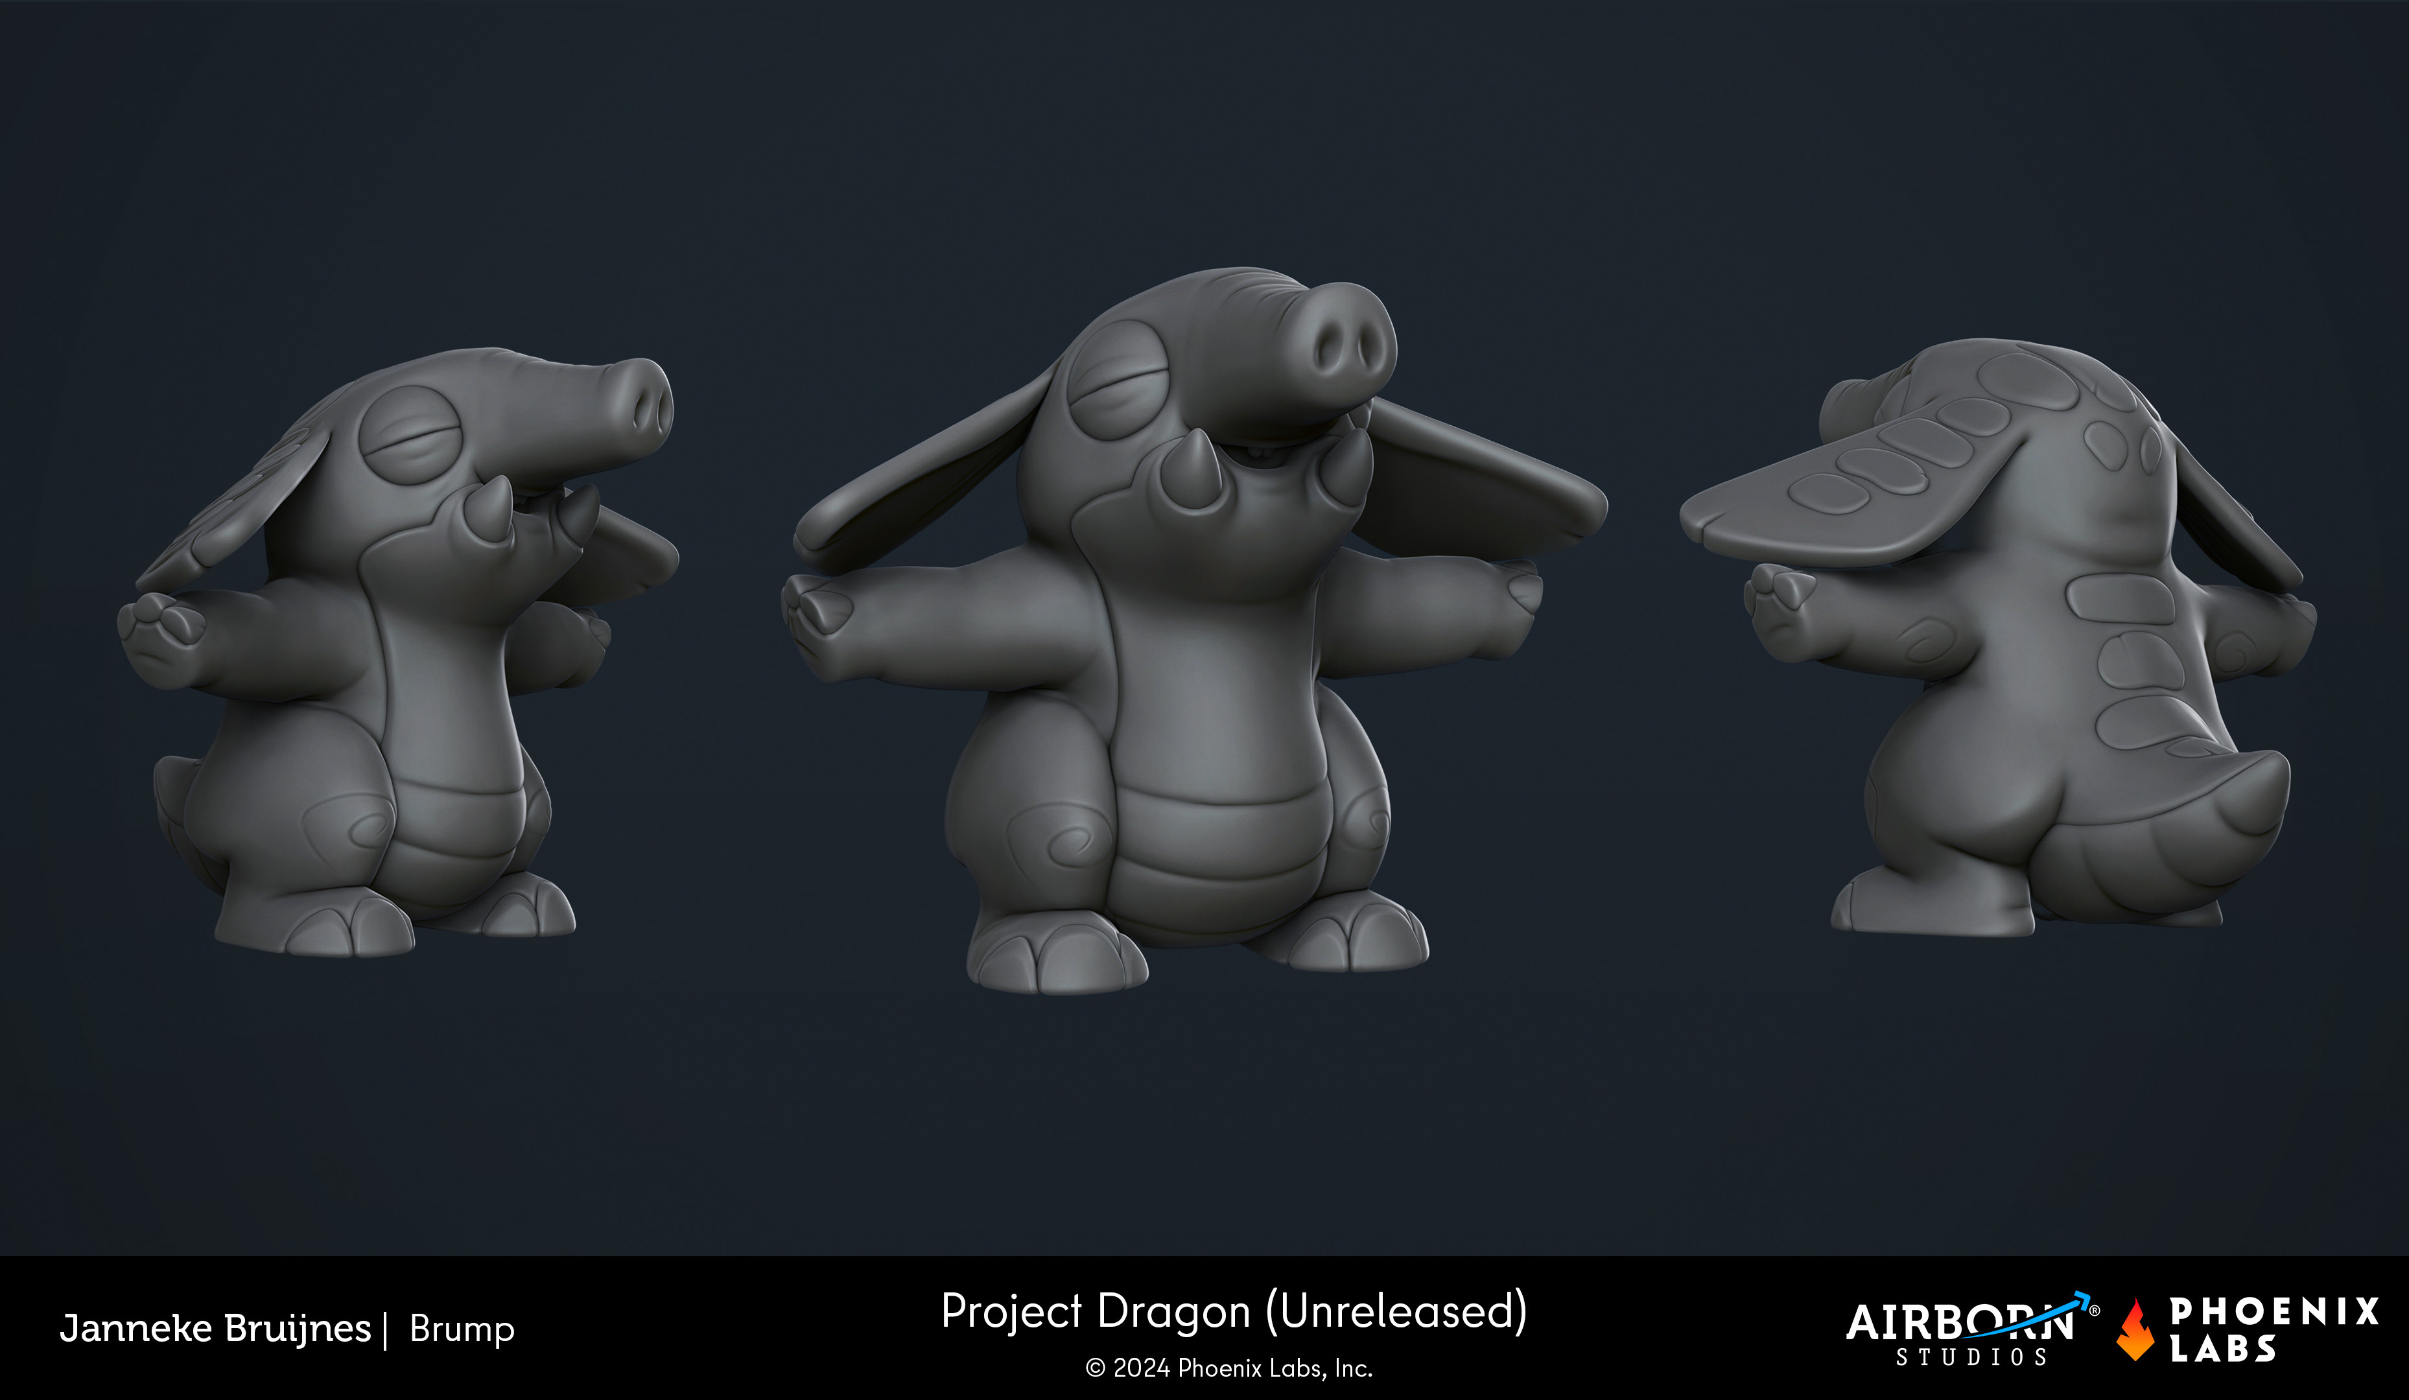Click the 'Project Dragon (Unreleased)' title

coord(1234,1312)
